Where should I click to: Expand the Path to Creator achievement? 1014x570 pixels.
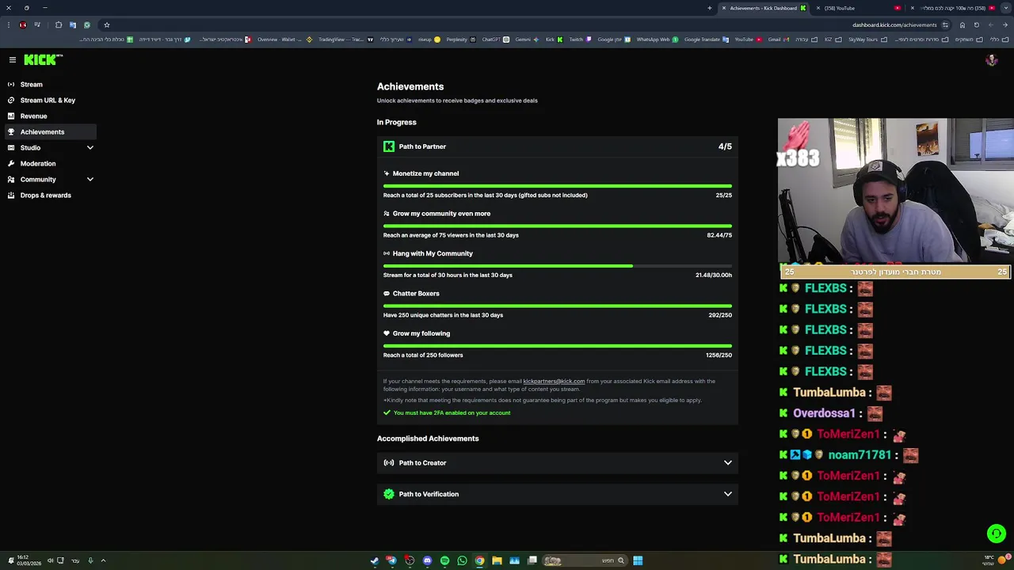tap(558, 462)
